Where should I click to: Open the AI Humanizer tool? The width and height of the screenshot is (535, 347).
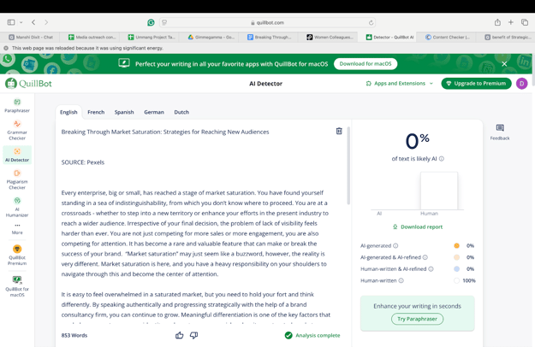(x=17, y=208)
